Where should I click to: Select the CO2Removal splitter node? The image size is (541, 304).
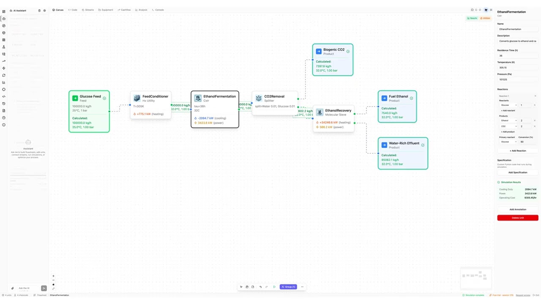coord(275,103)
